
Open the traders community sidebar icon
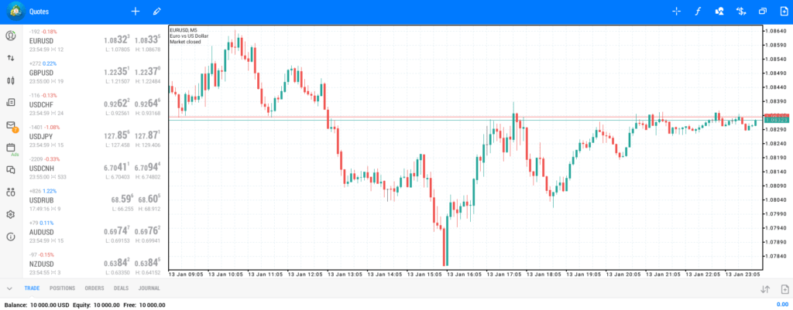(x=11, y=192)
